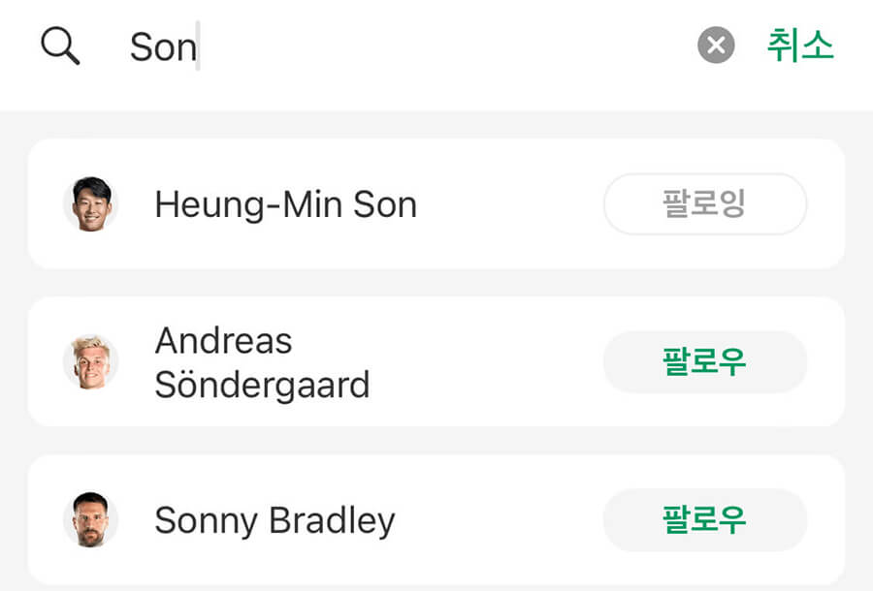
Task: Tap Heung-Min Son's profile photo
Action: tap(91, 203)
